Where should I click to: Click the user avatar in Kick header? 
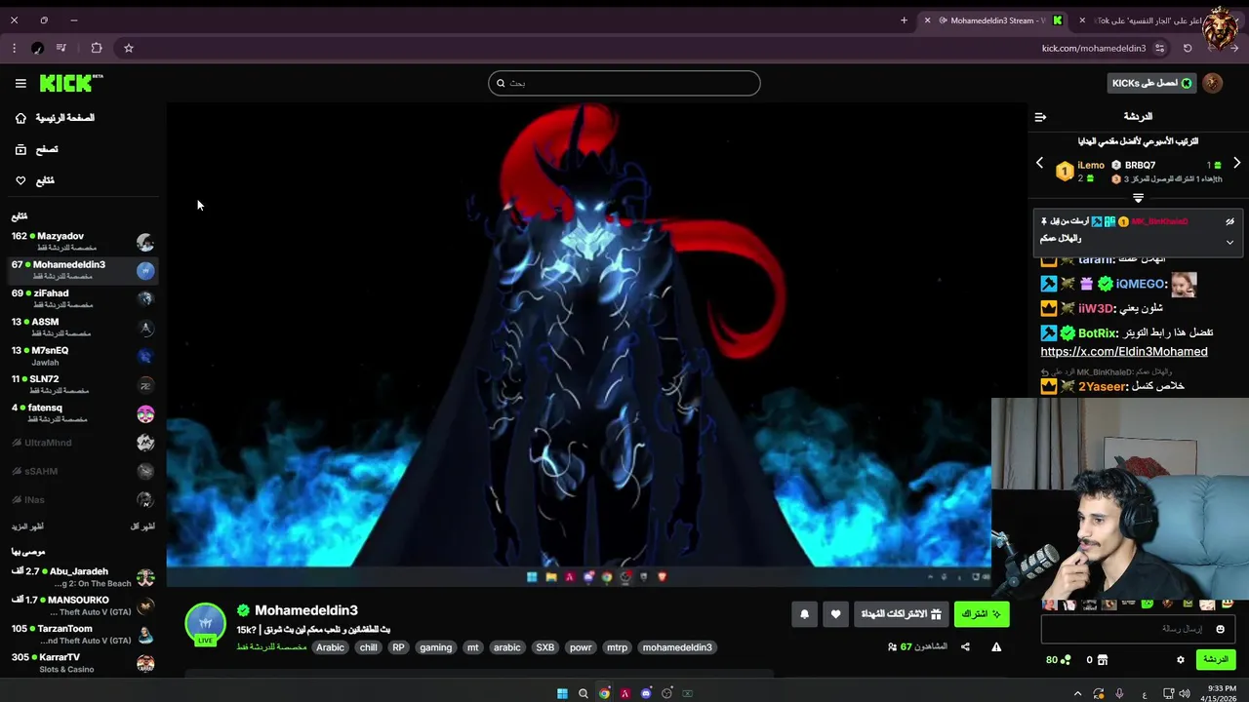[1213, 83]
